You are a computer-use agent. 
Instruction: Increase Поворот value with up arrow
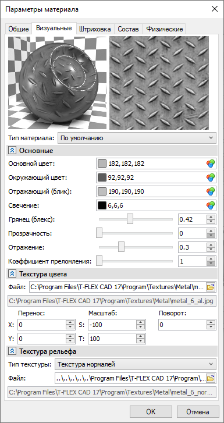coord(211,322)
